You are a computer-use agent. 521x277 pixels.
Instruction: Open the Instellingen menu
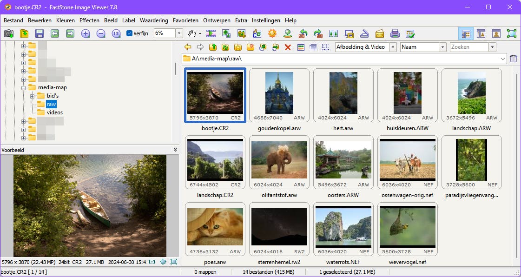266,20
